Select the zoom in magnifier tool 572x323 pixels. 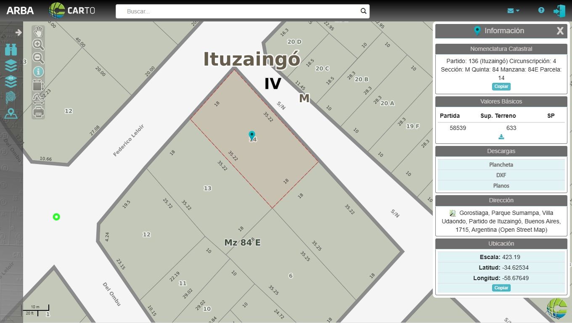pos(38,45)
